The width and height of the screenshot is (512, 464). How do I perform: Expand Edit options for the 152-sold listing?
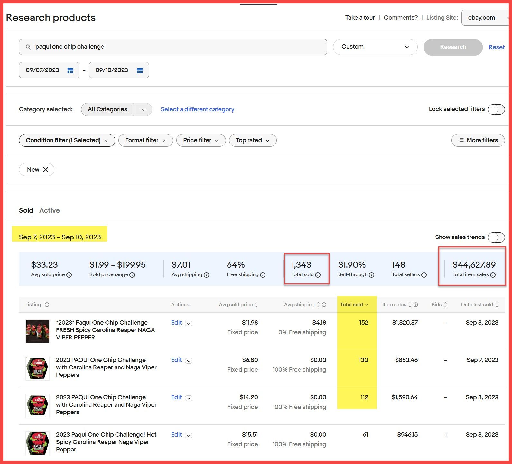189,324
